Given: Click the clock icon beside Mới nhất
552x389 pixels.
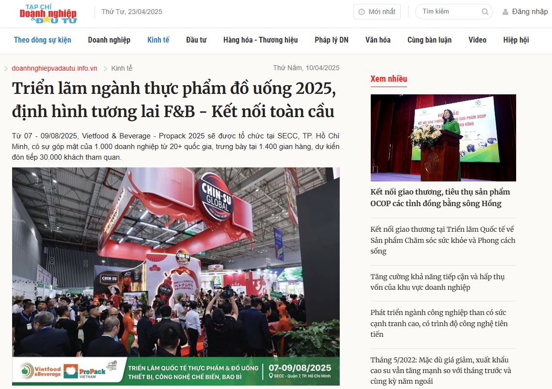Looking at the screenshot, I should point(362,12).
